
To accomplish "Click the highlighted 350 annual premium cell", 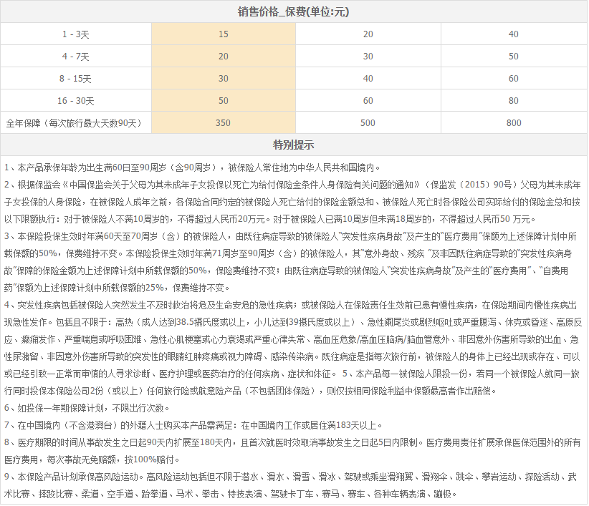I will (223, 122).
